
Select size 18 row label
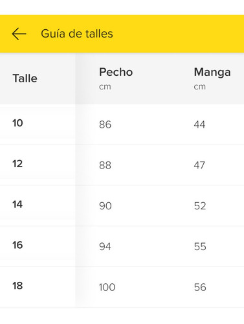pyautogui.click(x=17, y=286)
